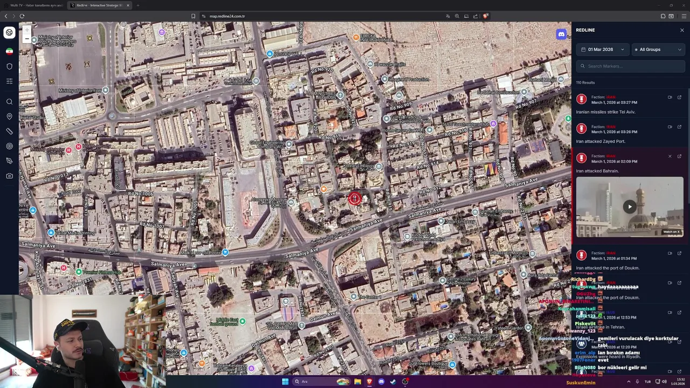Viewport: 690px width, 388px height.
Task: Open Discord from the taskbar
Action: pyautogui.click(x=381, y=382)
